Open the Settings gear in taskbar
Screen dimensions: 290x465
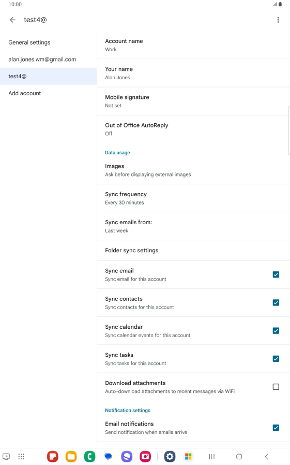170,456
